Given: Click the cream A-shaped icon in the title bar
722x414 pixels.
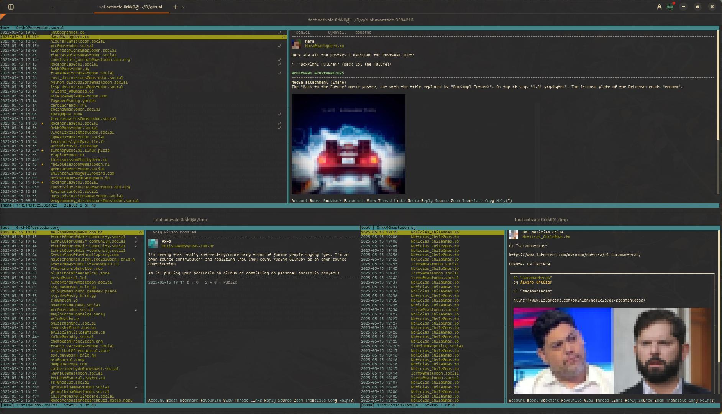Looking at the screenshot, I should coord(659,7).
